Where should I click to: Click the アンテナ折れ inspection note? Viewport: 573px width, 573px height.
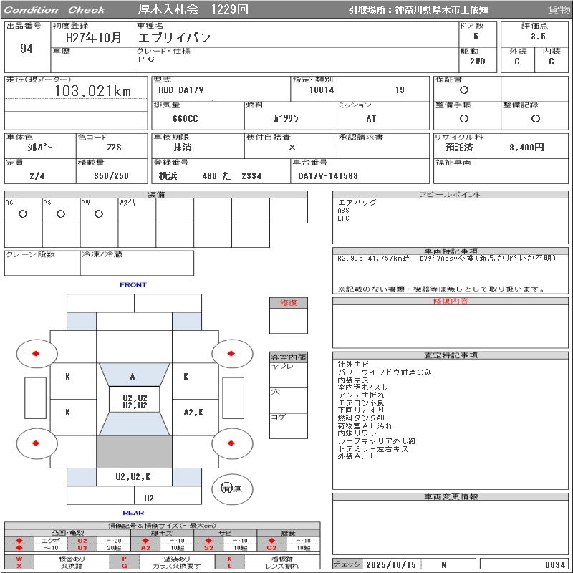[361, 395]
